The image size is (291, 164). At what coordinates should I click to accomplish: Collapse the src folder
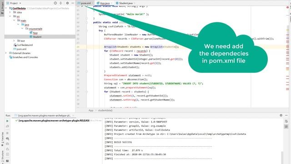coord(10,16)
